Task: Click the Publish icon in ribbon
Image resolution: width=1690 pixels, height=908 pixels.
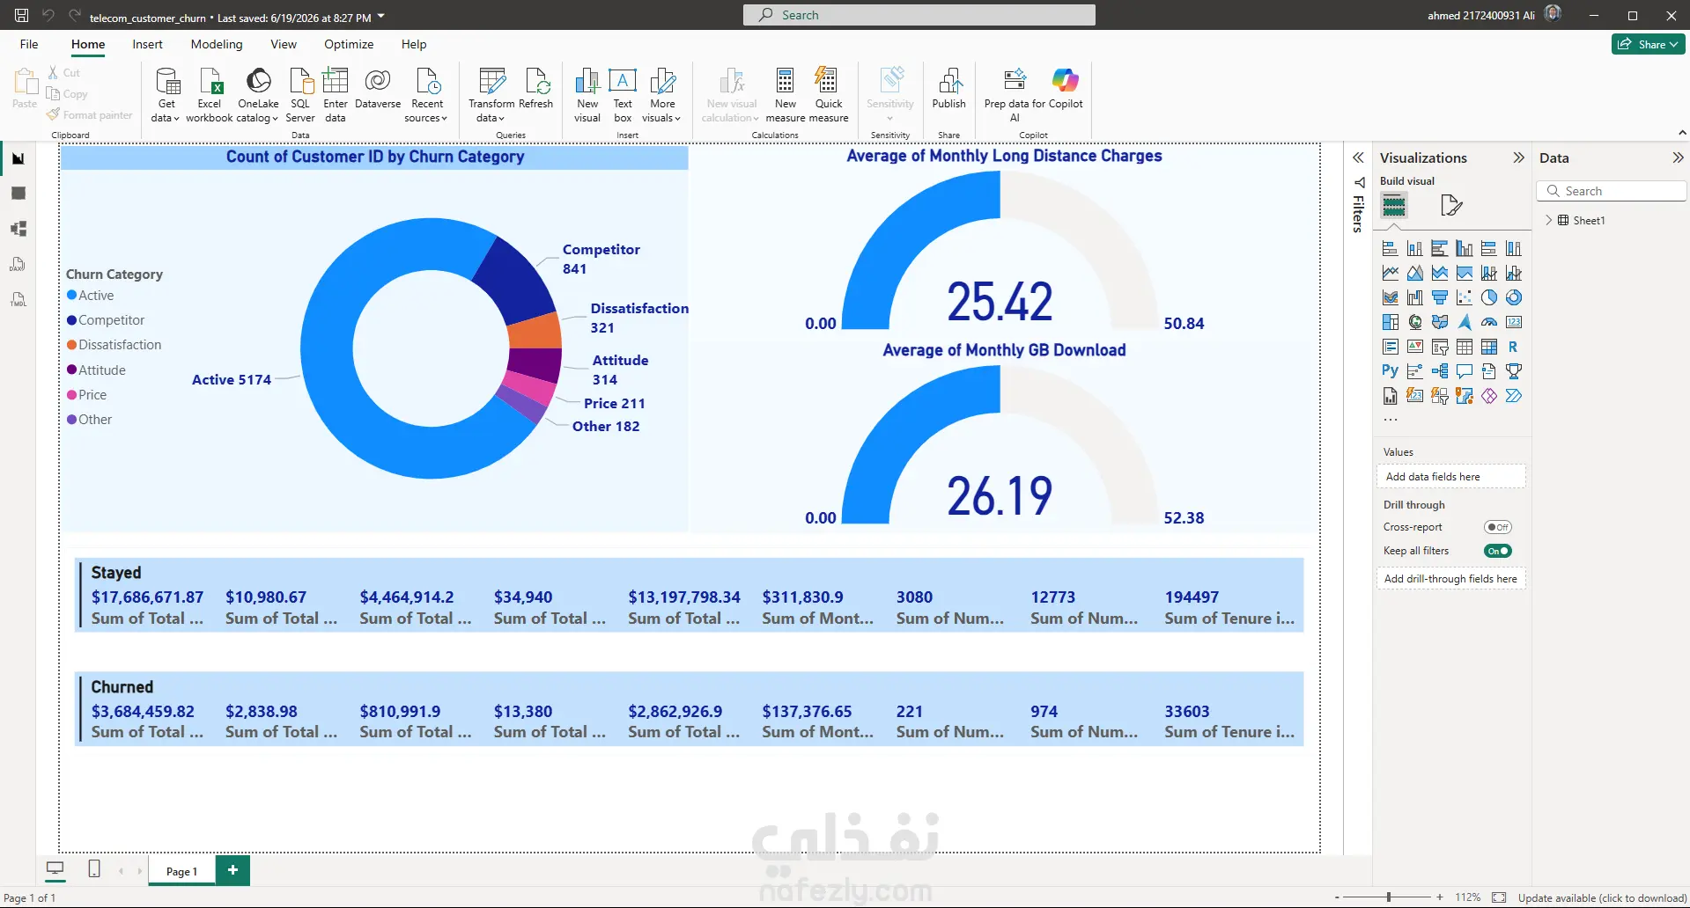Action: [948, 89]
